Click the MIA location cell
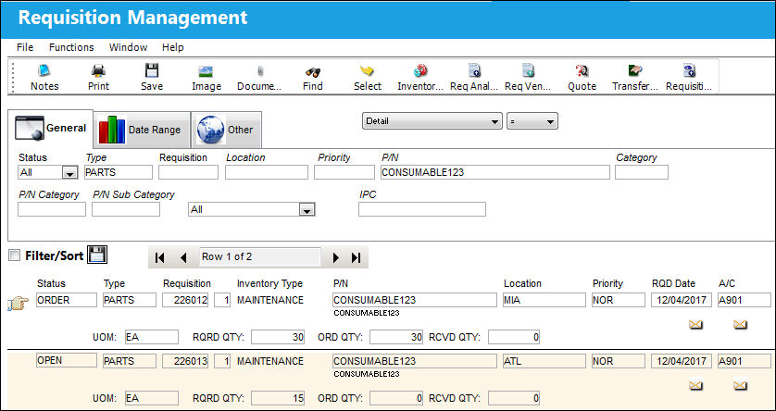The image size is (776, 411). (544, 300)
